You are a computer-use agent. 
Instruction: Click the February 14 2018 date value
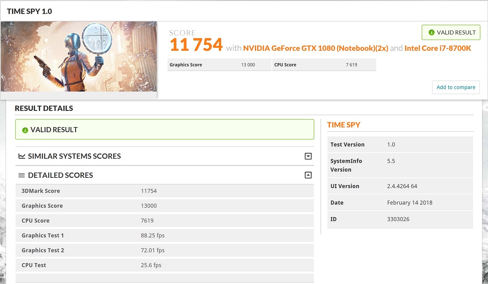point(409,203)
